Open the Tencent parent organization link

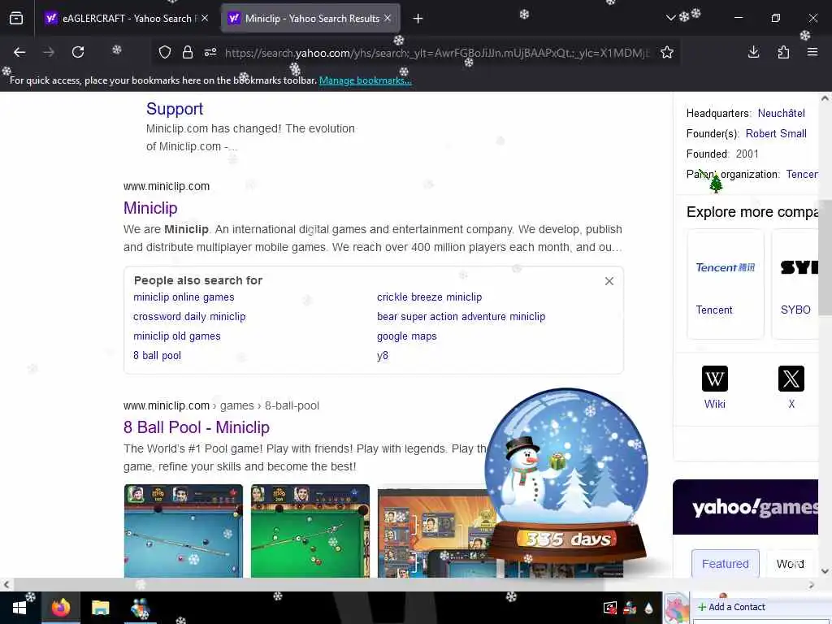click(x=802, y=175)
